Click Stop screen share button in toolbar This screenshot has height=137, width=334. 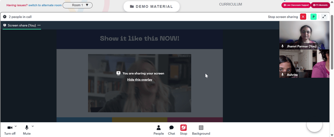(183, 130)
